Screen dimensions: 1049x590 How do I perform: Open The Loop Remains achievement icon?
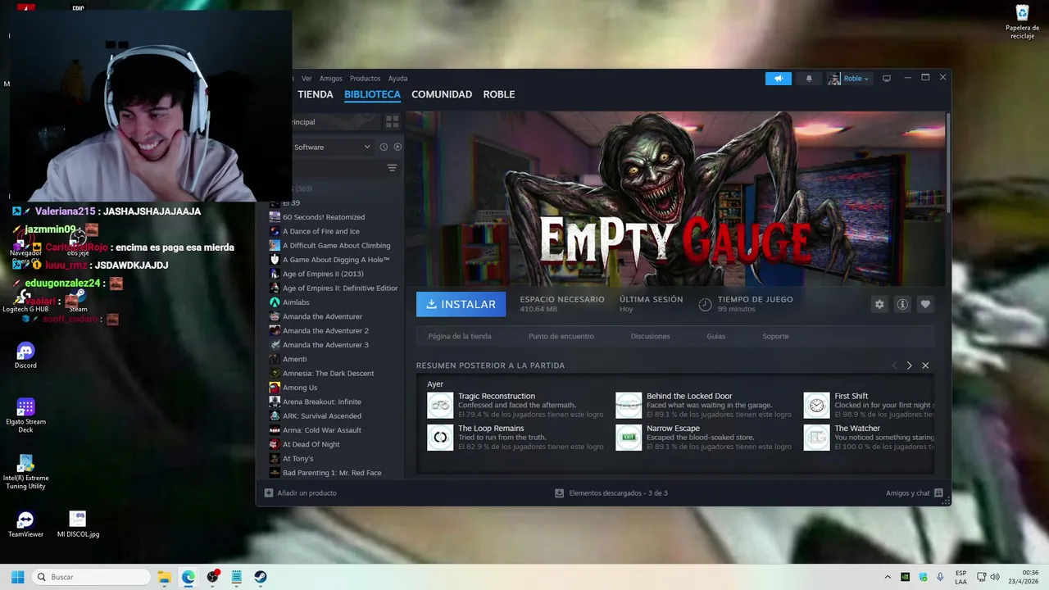coord(440,438)
